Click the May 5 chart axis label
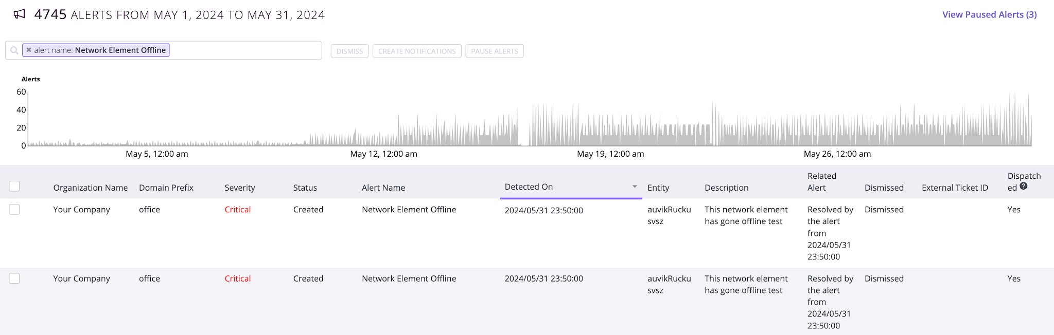The image size is (1054, 335). [156, 154]
